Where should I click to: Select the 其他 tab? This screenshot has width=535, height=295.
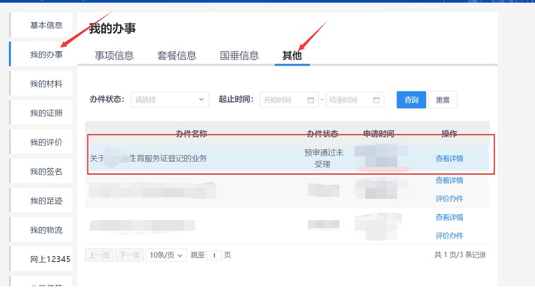(292, 56)
